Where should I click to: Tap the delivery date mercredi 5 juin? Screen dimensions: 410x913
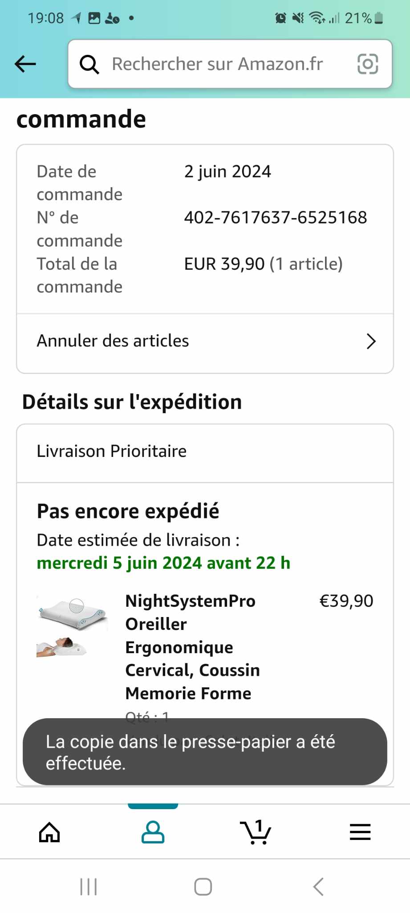point(163,563)
